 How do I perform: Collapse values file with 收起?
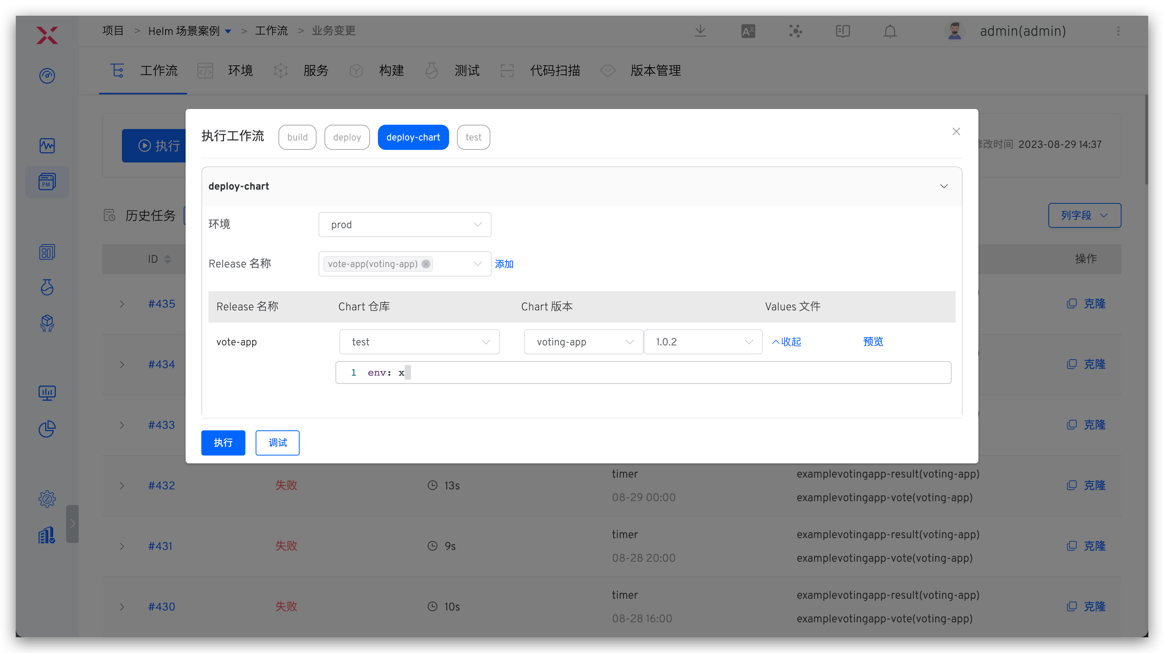click(786, 341)
